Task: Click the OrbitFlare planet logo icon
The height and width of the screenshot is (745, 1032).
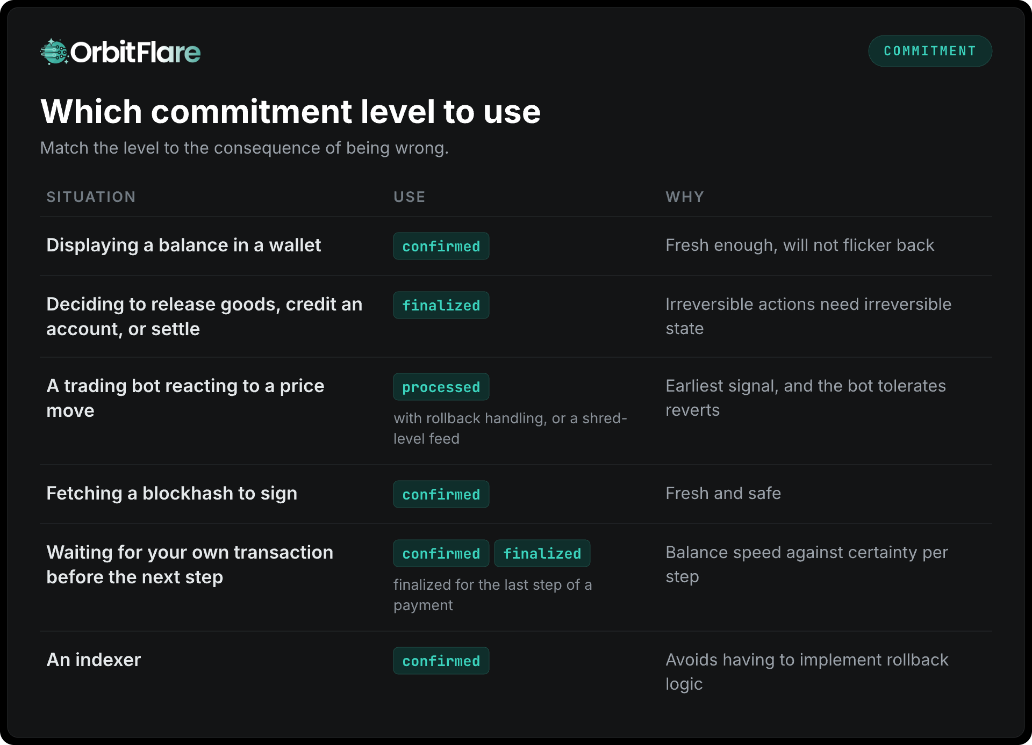Action: click(54, 52)
